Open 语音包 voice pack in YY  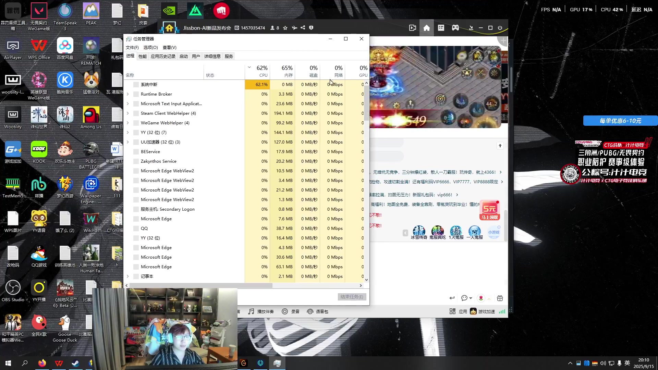(x=317, y=311)
